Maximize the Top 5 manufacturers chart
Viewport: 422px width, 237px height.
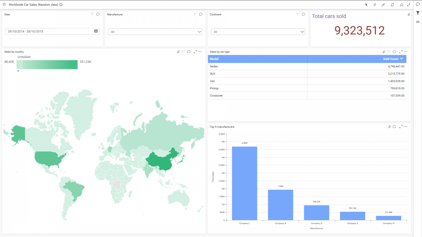(400, 127)
